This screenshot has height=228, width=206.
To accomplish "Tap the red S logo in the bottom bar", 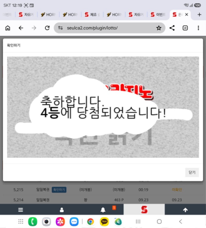I will (x=144, y=210).
